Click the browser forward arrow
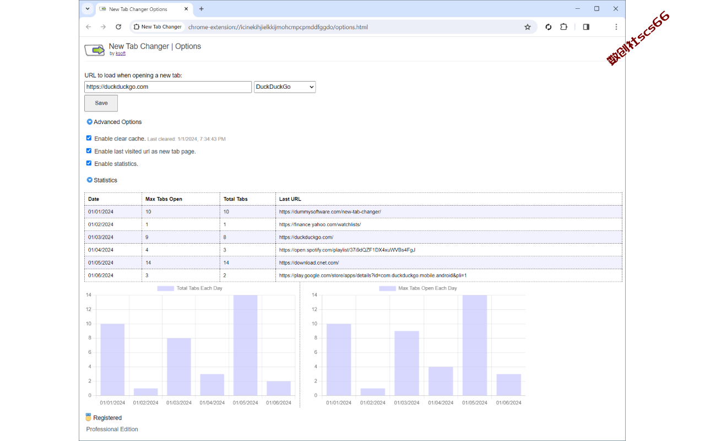Screen dimensions: 705x441 pos(103,27)
